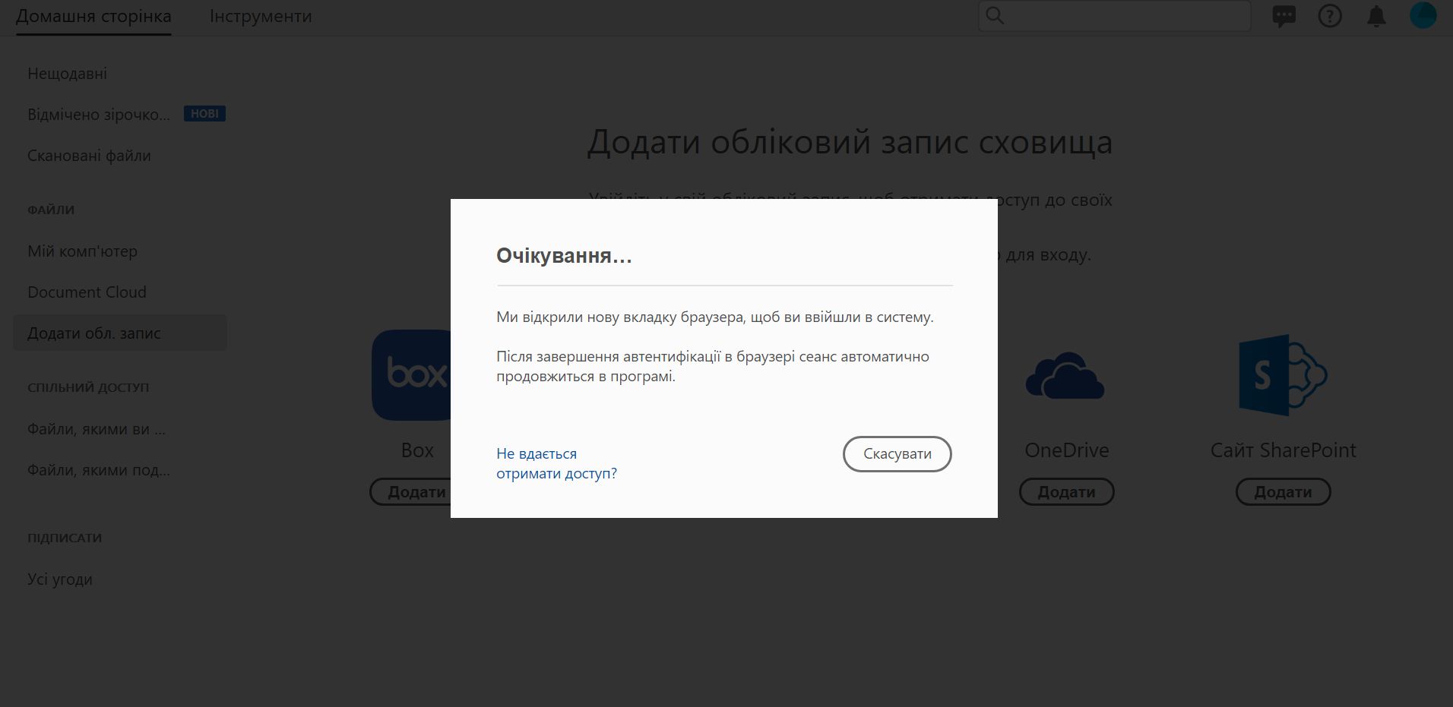Open the user profile avatar
Image resolution: width=1453 pixels, height=707 pixels.
pos(1423,15)
